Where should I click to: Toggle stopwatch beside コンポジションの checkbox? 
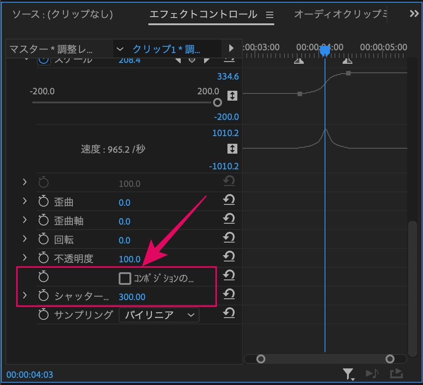(x=43, y=277)
